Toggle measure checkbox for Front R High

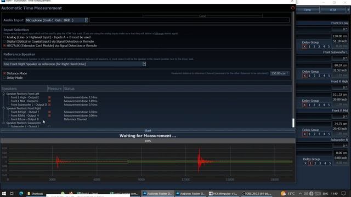[x=49, y=112]
